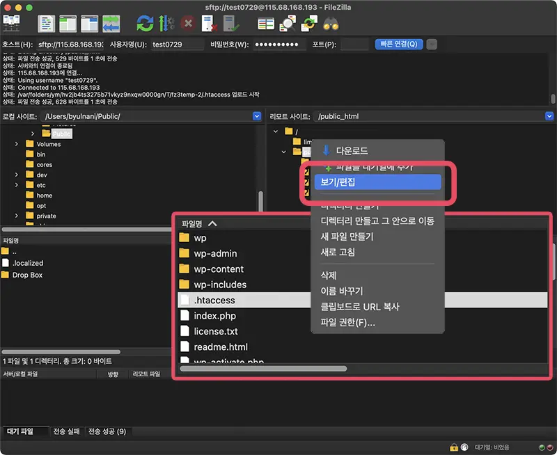Collapse the remote root folder
The width and height of the screenshot is (557, 455).
pos(276,131)
